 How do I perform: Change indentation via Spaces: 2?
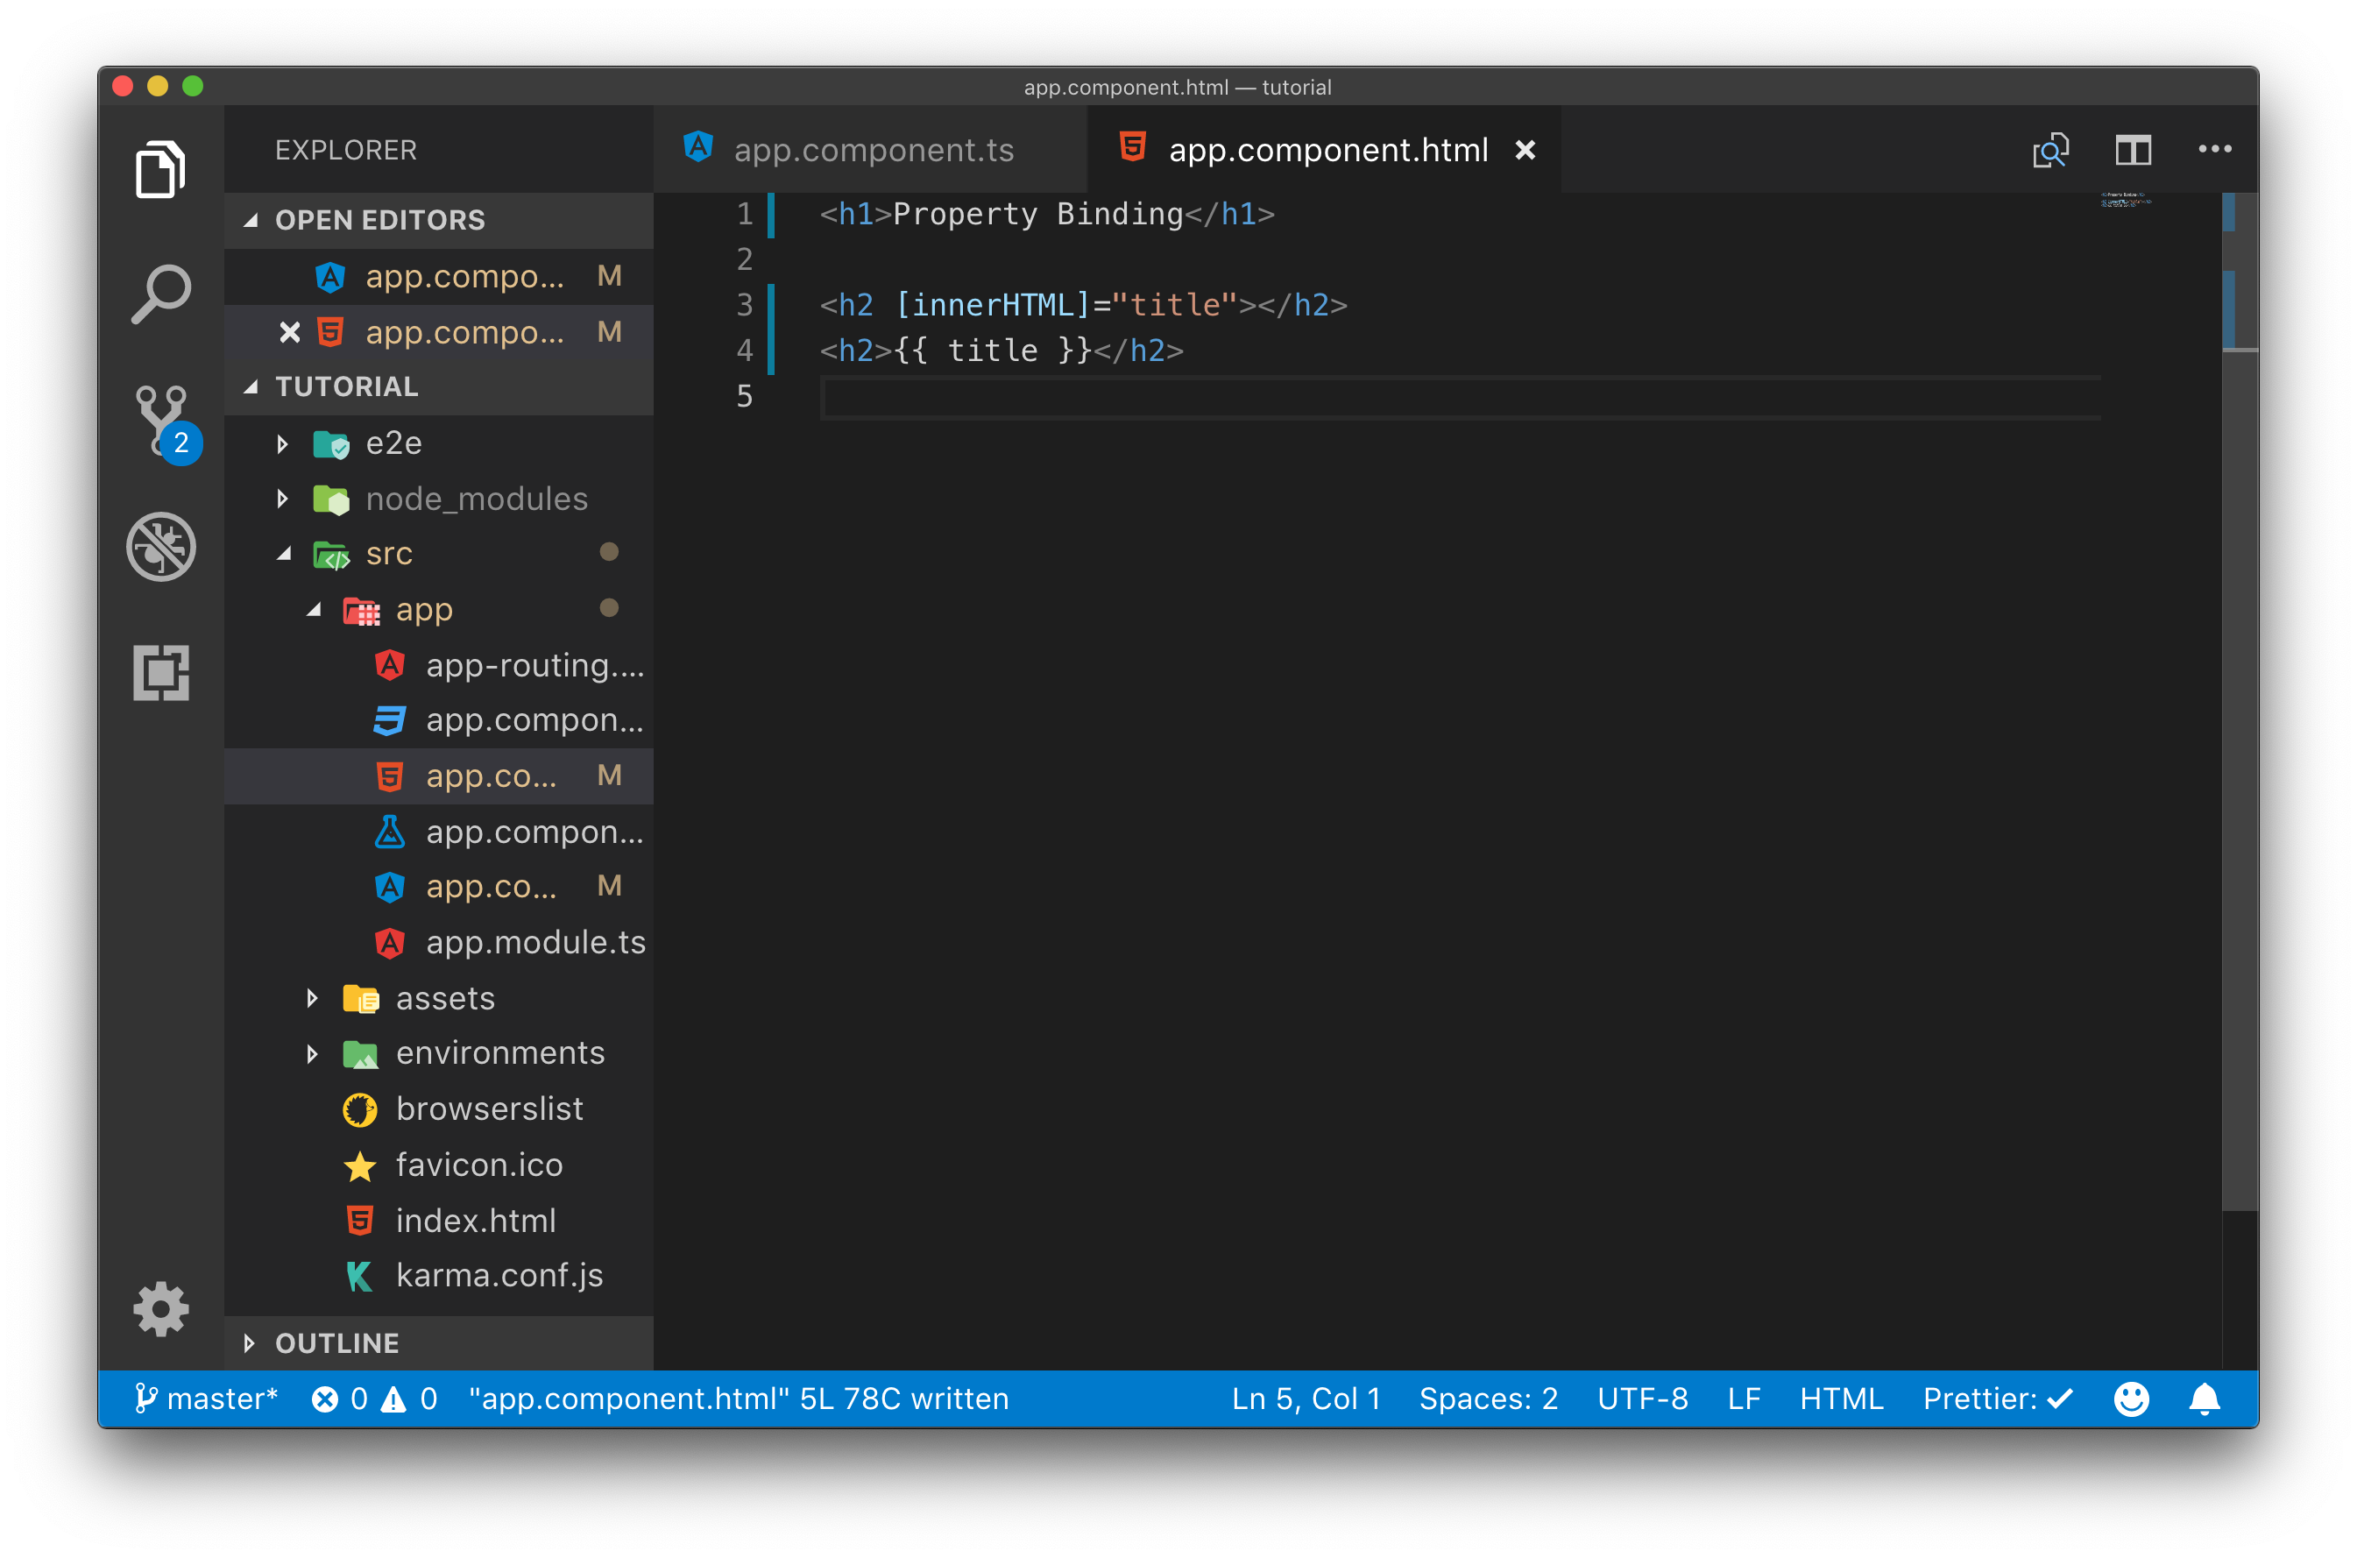pyautogui.click(x=1488, y=1399)
